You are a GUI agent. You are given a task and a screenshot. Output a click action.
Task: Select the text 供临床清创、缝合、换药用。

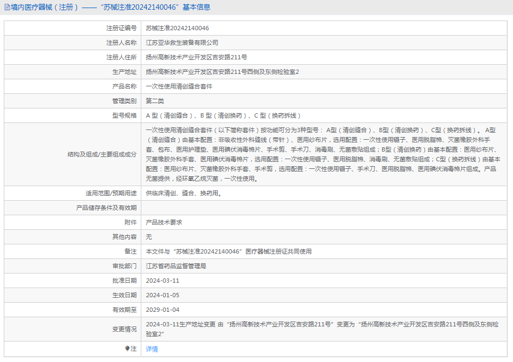coord(185,193)
